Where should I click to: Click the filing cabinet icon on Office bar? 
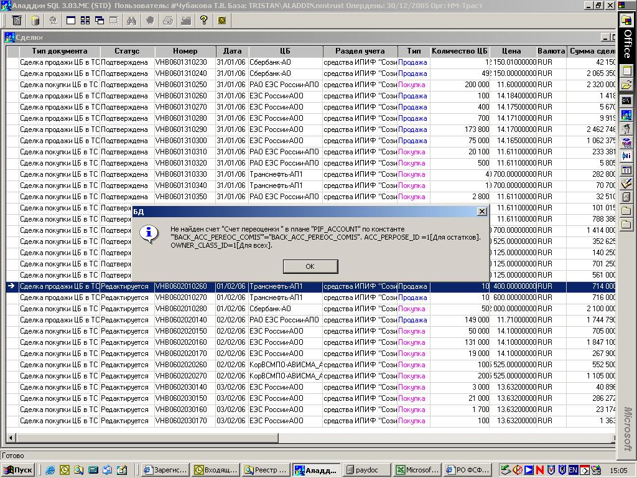(626, 197)
